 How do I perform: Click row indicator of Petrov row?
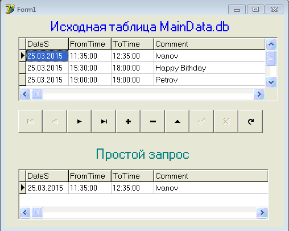[x=23, y=80]
